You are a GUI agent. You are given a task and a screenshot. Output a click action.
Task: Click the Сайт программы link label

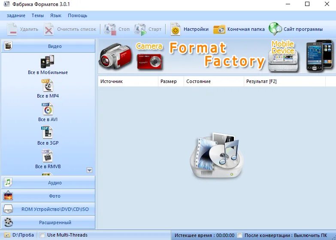[x=303, y=29]
